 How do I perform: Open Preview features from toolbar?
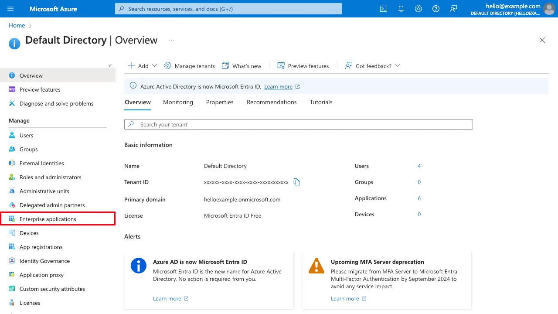pyautogui.click(x=303, y=66)
